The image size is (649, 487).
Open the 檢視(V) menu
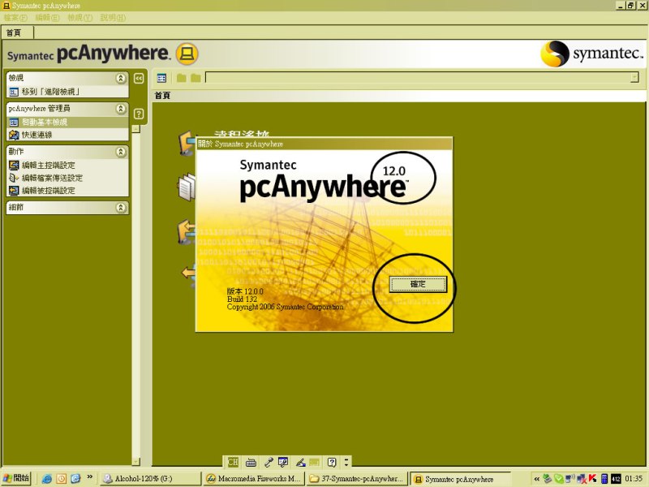coord(80,18)
